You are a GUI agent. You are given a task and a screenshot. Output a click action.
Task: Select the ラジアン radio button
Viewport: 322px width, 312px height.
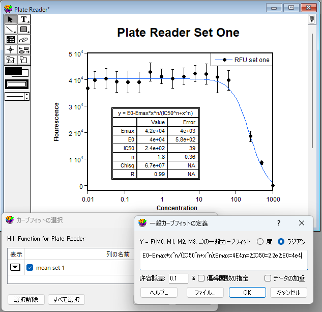[281, 241]
